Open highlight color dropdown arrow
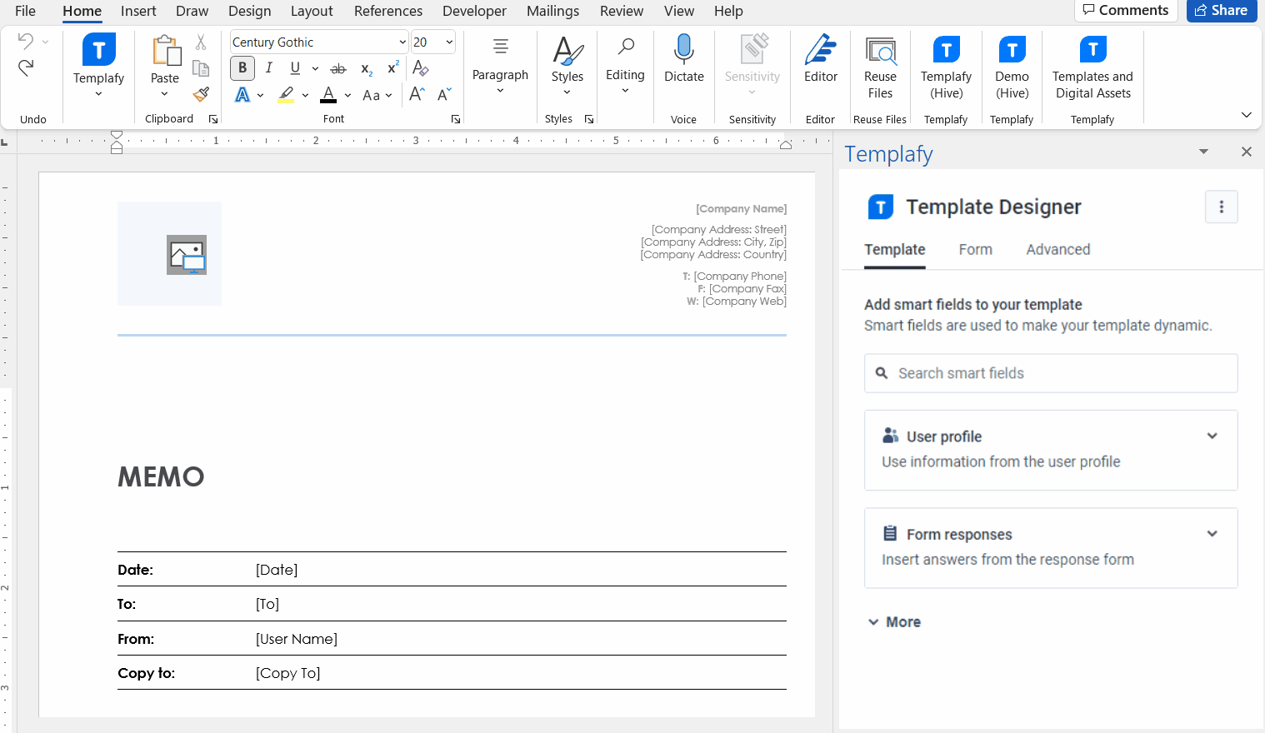The image size is (1265, 733). pyautogui.click(x=305, y=96)
